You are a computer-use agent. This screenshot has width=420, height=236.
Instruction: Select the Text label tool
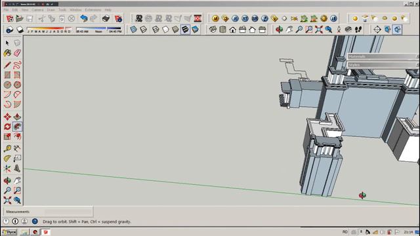pyautogui.click(x=17, y=159)
